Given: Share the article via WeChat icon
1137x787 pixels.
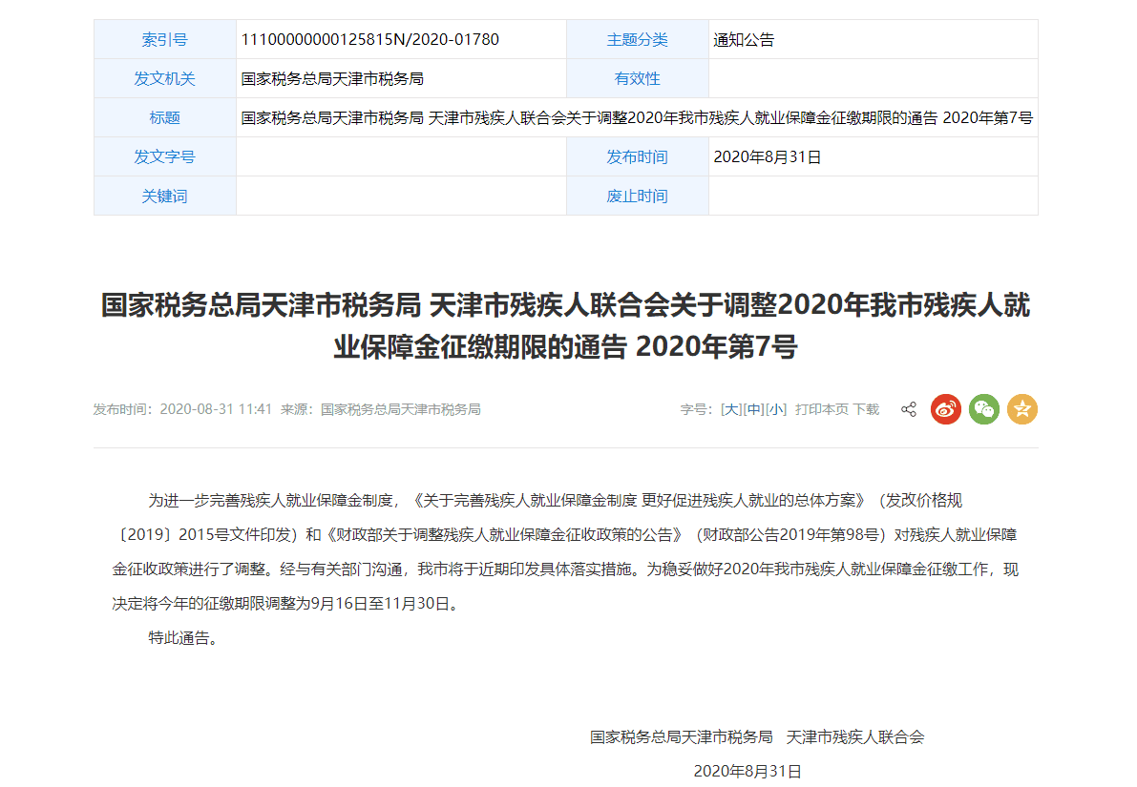Looking at the screenshot, I should (x=984, y=409).
